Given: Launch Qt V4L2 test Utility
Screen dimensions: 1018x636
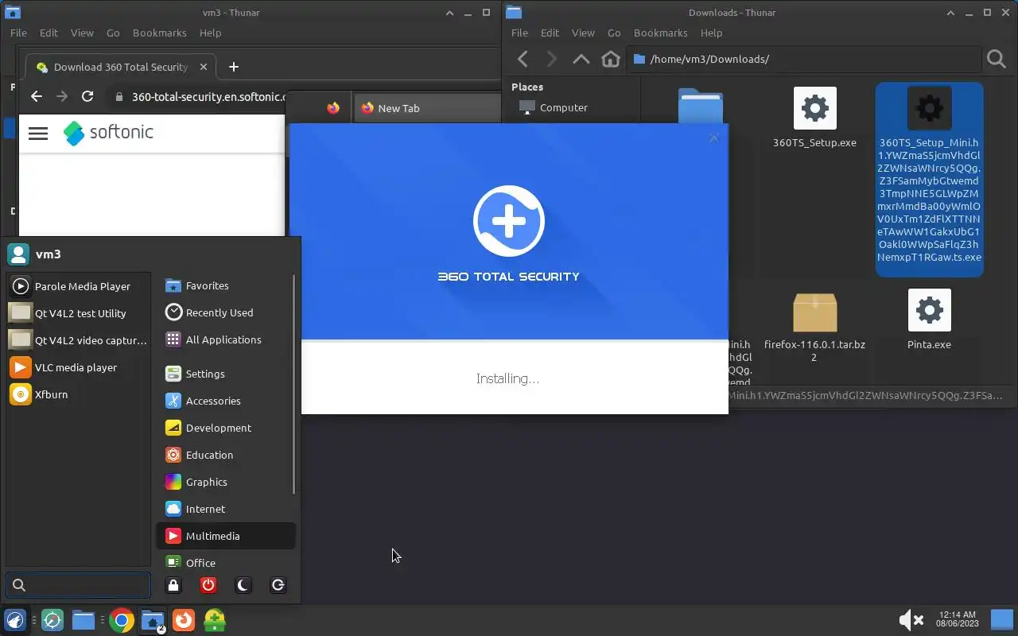Looking at the screenshot, I should pos(78,313).
